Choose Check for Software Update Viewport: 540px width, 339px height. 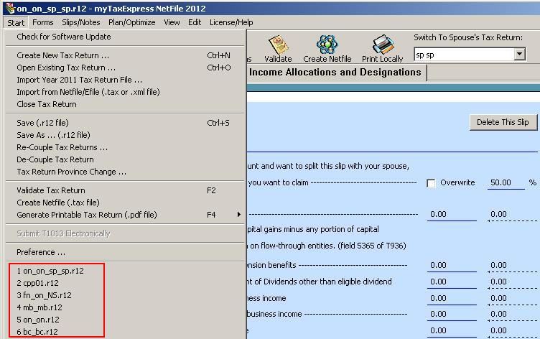[x=125, y=37]
